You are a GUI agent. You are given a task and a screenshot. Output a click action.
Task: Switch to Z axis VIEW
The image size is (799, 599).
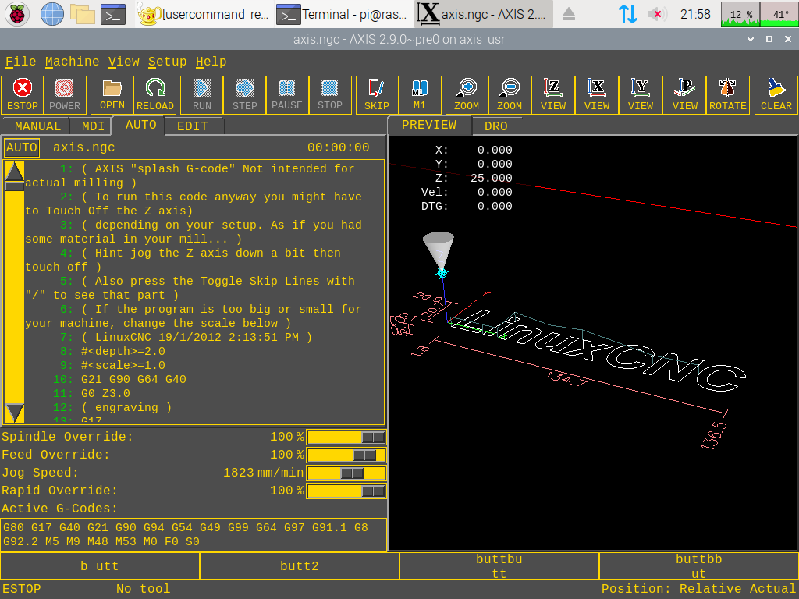point(553,95)
